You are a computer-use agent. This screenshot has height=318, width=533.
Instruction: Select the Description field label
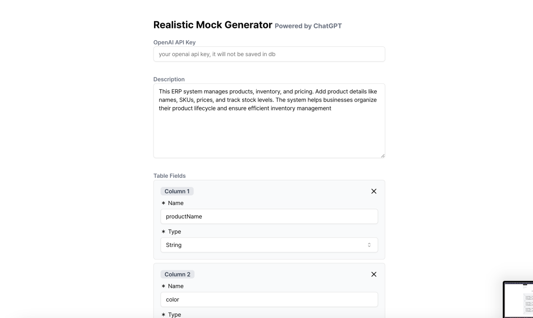169,79
